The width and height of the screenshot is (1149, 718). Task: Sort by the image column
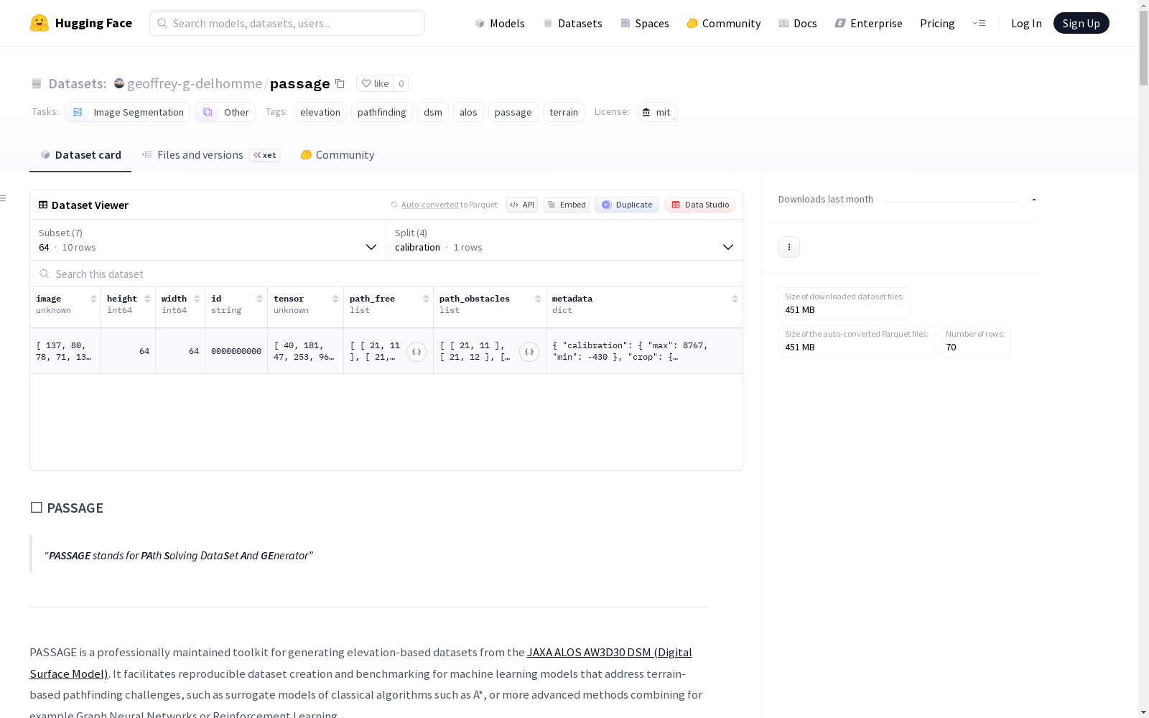coord(93,299)
